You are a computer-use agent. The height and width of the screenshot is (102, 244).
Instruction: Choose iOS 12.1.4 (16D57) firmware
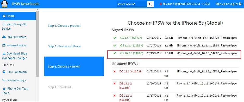point(131,45)
